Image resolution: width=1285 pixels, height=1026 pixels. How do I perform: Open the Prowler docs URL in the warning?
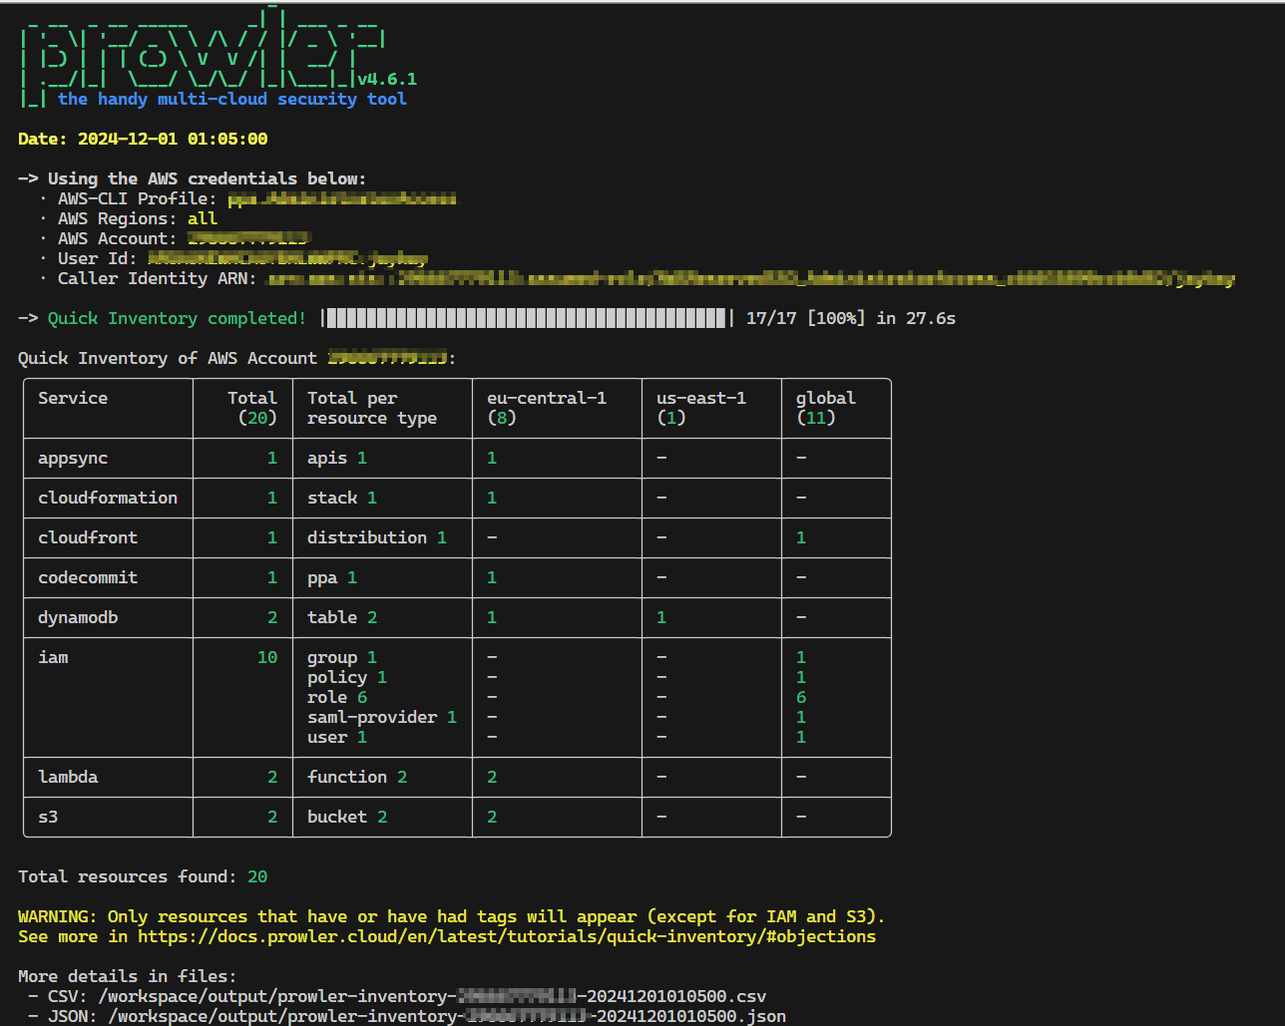(506, 936)
